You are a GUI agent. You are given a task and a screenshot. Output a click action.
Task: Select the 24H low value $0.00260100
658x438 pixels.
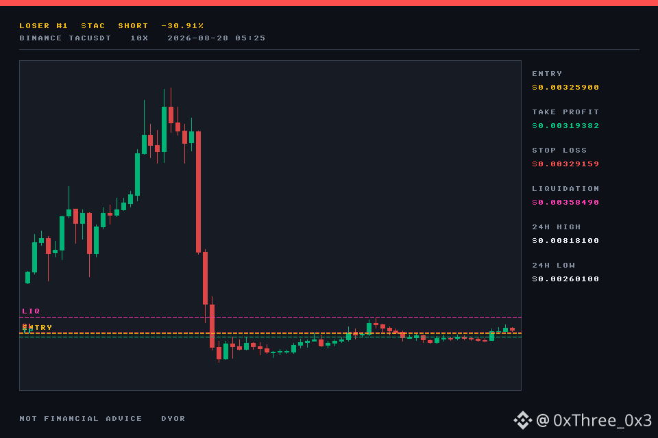[x=565, y=279]
